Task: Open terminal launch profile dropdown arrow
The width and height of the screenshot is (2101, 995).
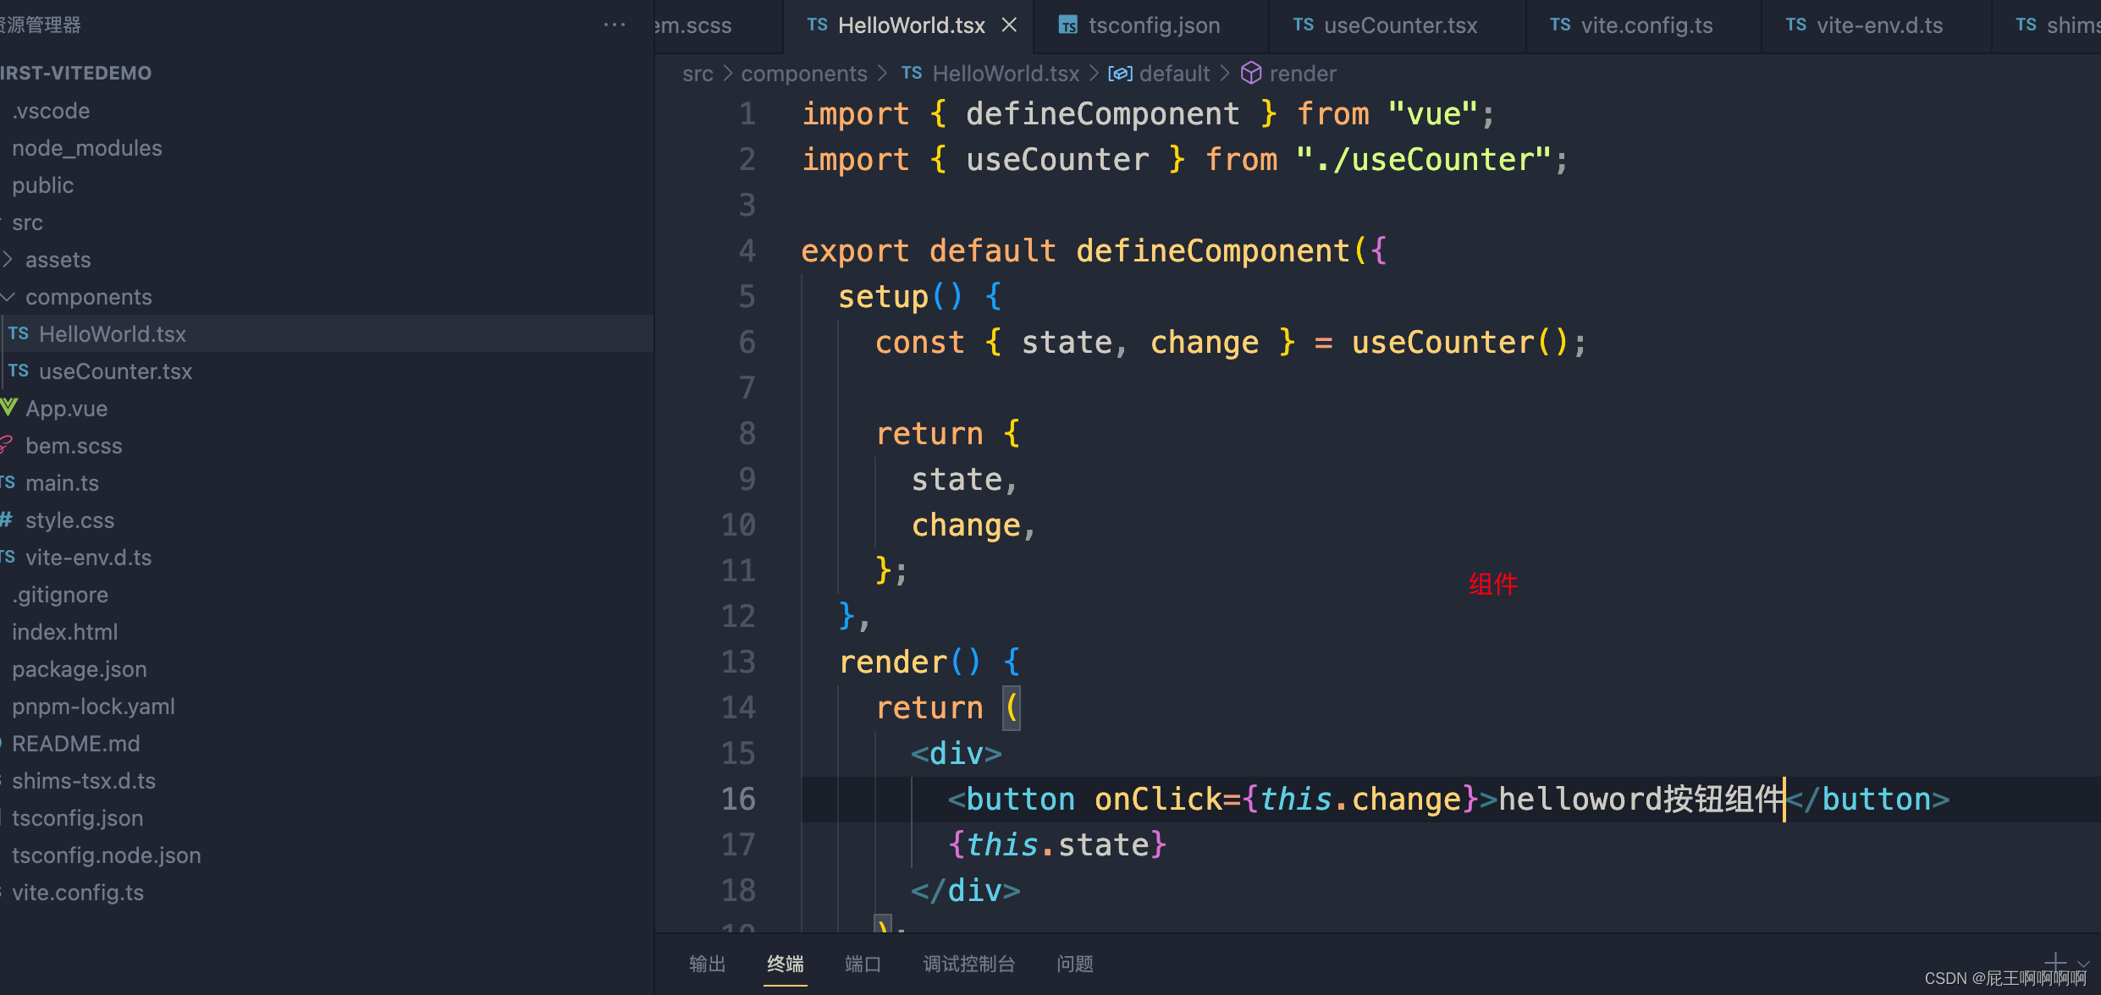Action: coord(2083,963)
